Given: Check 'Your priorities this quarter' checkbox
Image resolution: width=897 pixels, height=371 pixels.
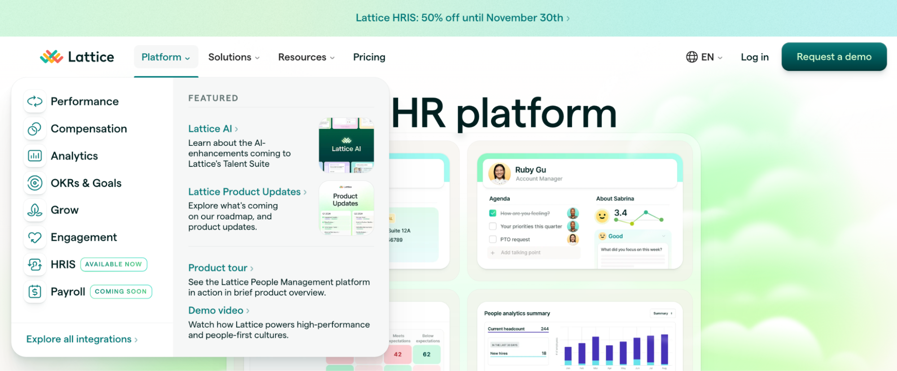Looking at the screenshot, I should pyautogui.click(x=493, y=226).
